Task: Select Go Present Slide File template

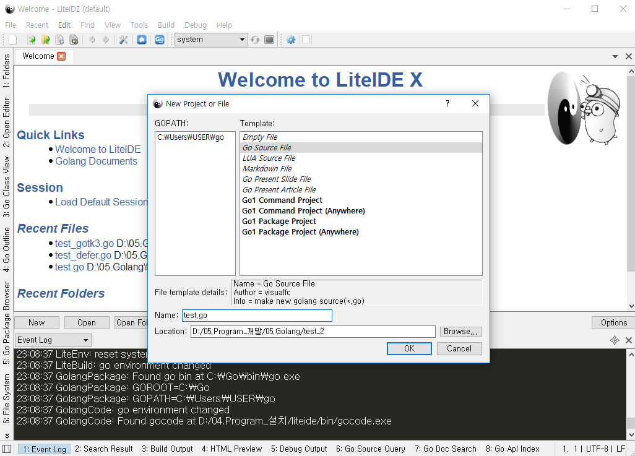Action: pyautogui.click(x=360, y=179)
